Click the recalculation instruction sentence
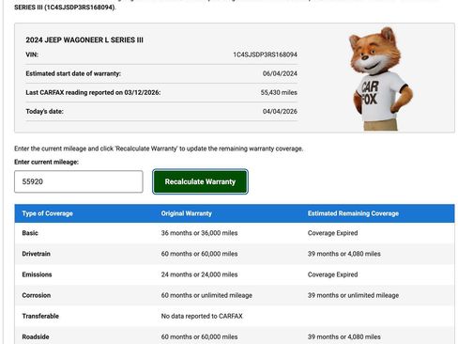The height and width of the screenshot is (344, 458). (x=159, y=149)
